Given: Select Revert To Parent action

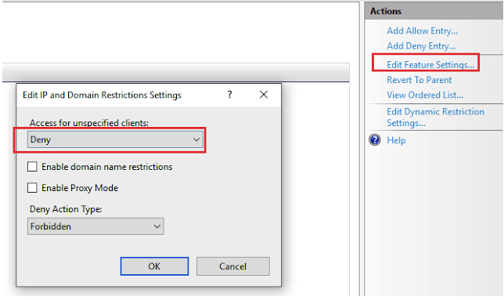Looking at the screenshot, I should (x=419, y=80).
